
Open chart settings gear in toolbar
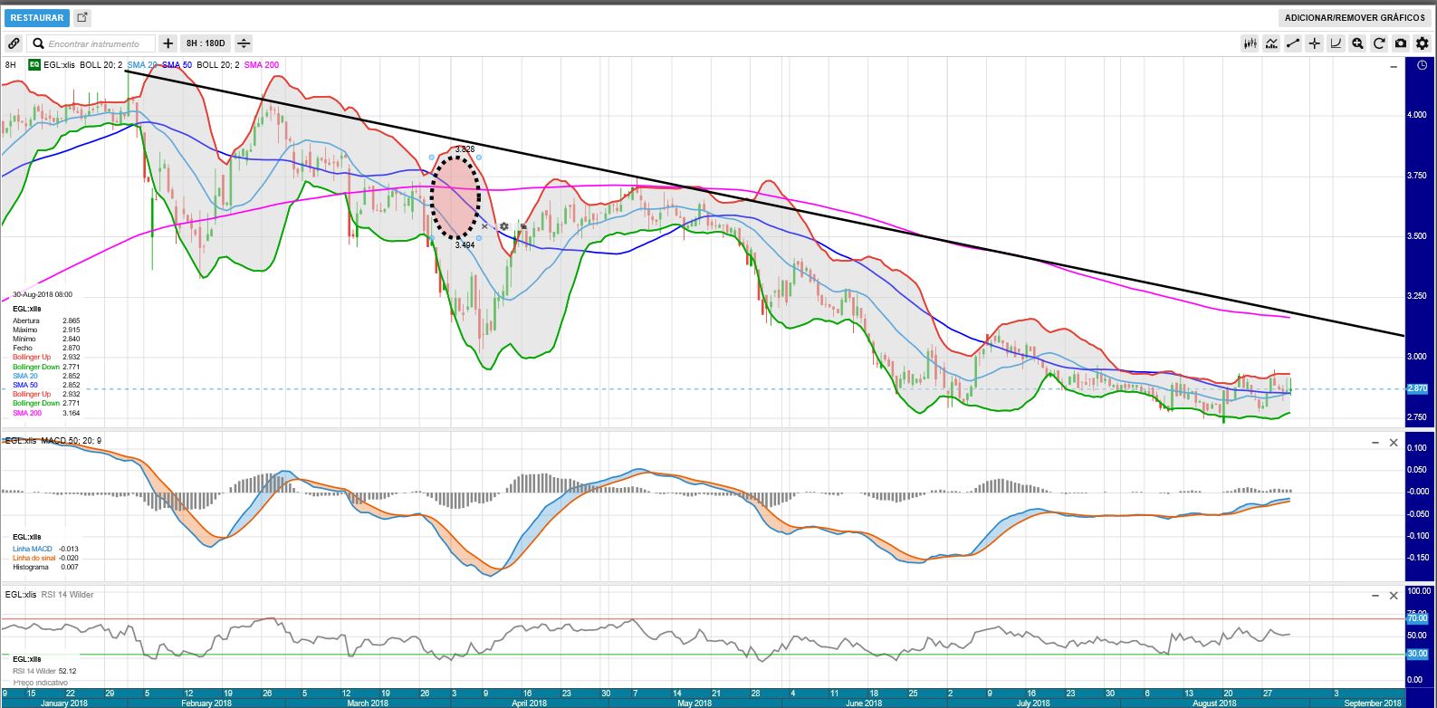point(1422,43)
